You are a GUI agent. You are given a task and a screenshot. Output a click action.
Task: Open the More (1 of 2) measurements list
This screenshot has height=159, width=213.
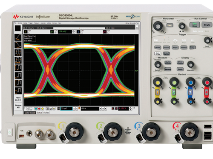[x=18, y=99]
